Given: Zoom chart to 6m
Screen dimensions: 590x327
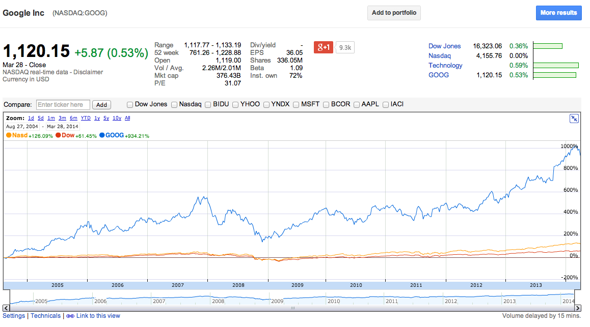Looking at the screenshot, I should (x=73, y=118).
